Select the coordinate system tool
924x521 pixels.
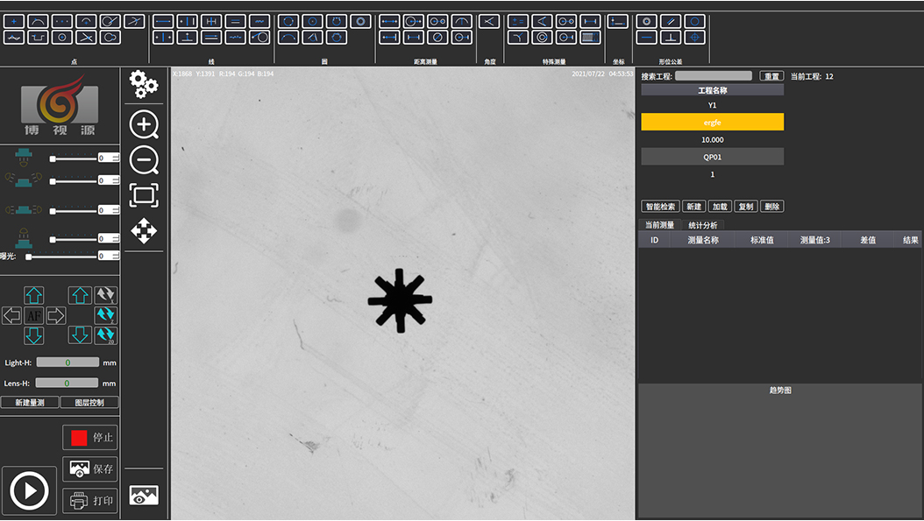(617, 21)
